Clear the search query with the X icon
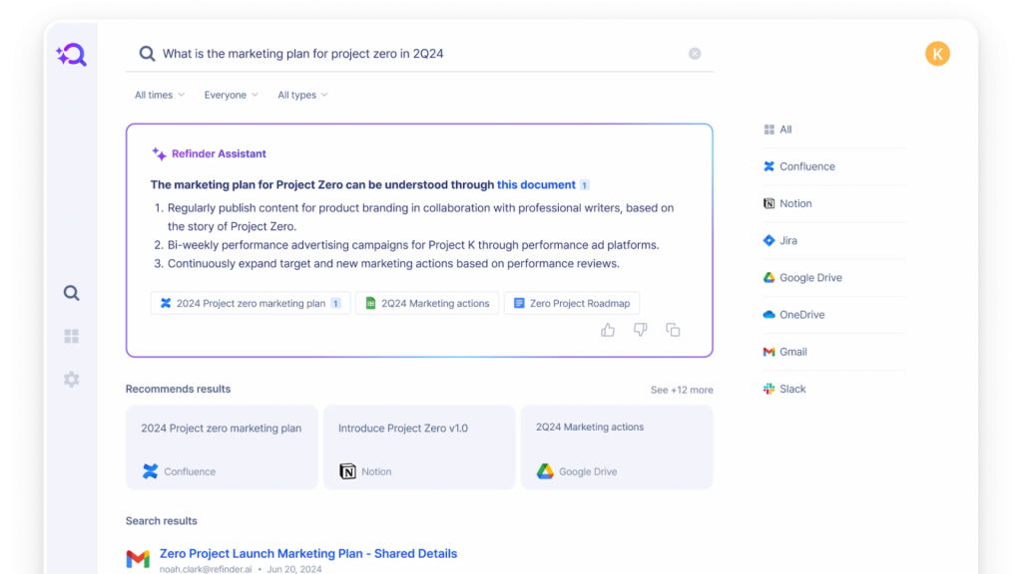The width and height of the screenshot is (1022, 574). (x=695, y=54)
